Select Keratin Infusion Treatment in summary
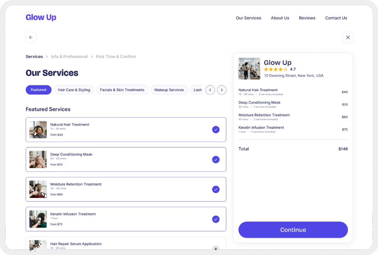Image resolution: width=378 pixels, height=255 pixels. (x=293, y=129)
